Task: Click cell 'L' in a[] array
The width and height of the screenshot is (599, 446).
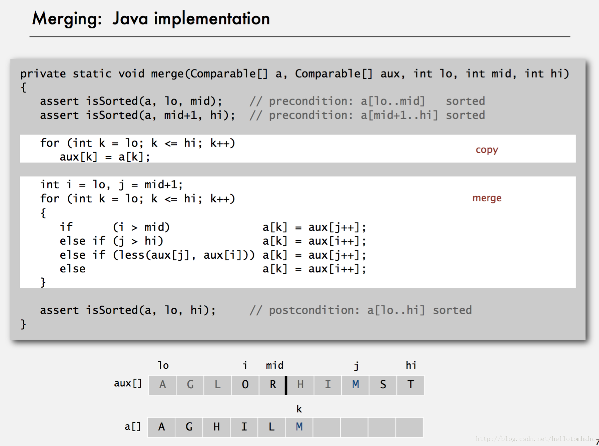Action: click(x=272, y=427)
